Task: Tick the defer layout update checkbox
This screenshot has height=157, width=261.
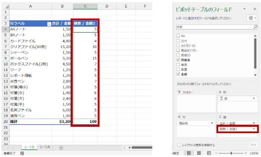Action: pos(179,144)
